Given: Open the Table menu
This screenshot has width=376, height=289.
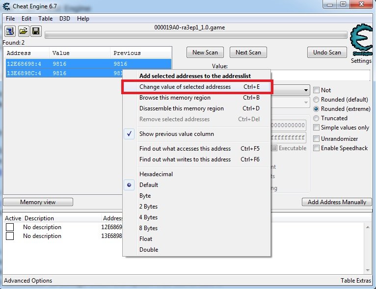Looking at the screenshot, I should [x=45, y=19].
